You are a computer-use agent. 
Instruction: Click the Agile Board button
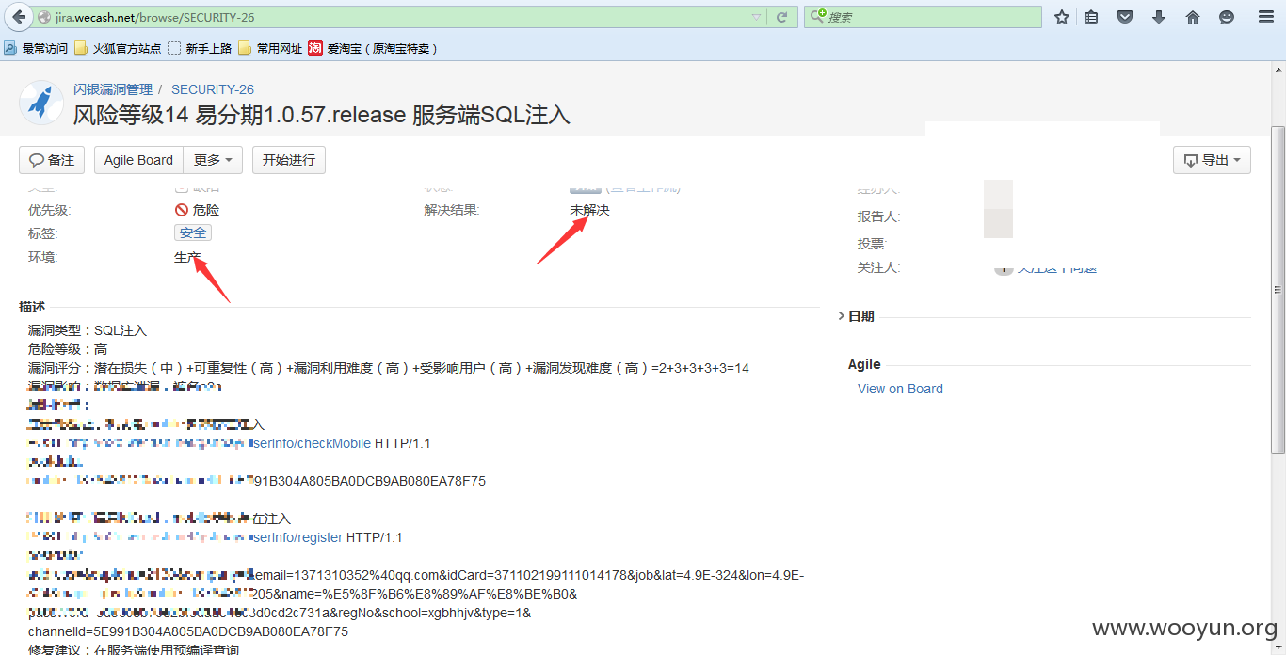[138, 160]
